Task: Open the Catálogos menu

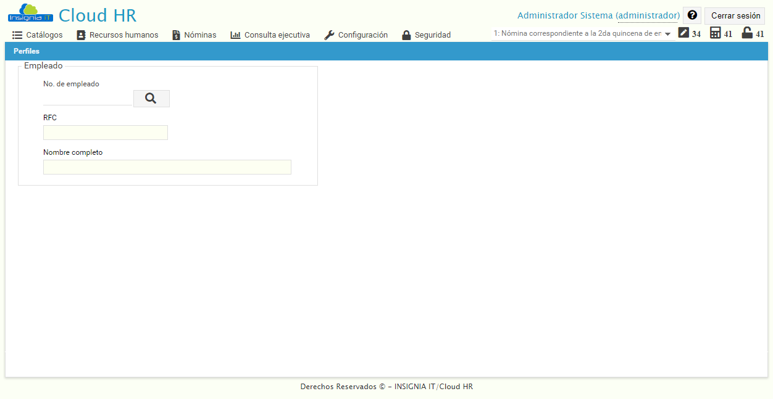Action: coord(37,35)
